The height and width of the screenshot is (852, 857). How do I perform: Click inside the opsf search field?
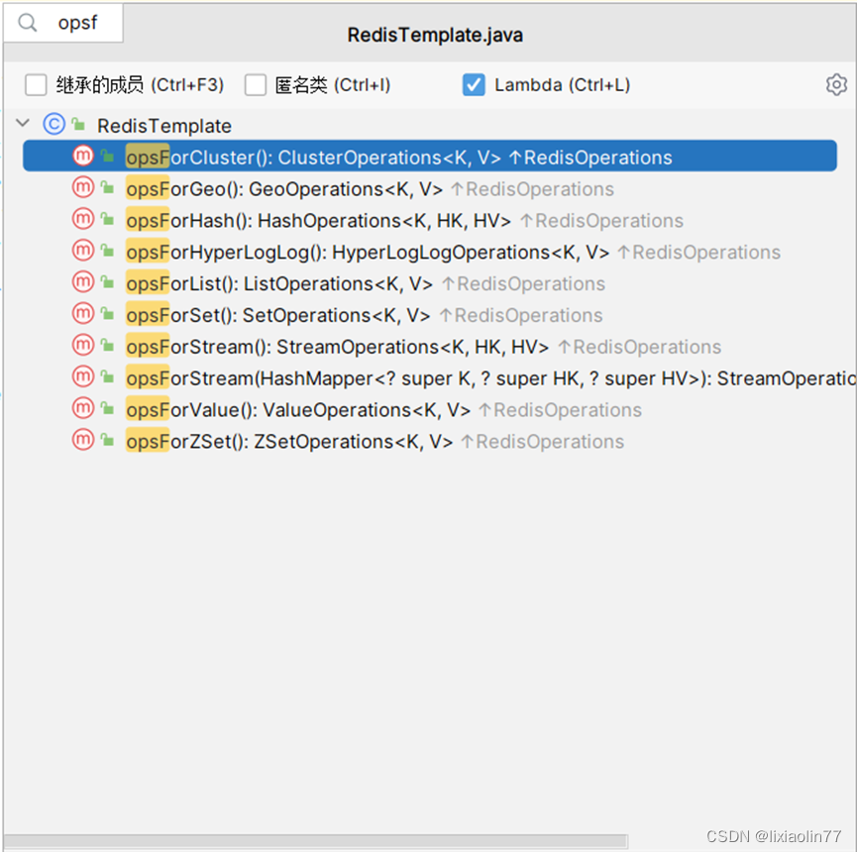(78, 23)
